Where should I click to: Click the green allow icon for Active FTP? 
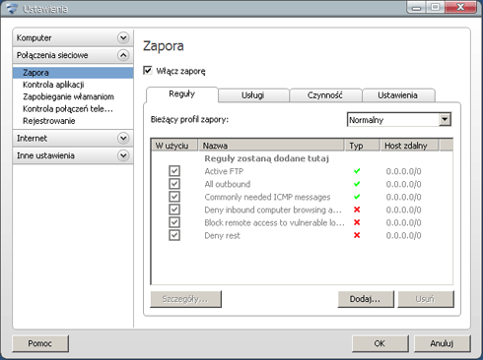tap(357, 171)
